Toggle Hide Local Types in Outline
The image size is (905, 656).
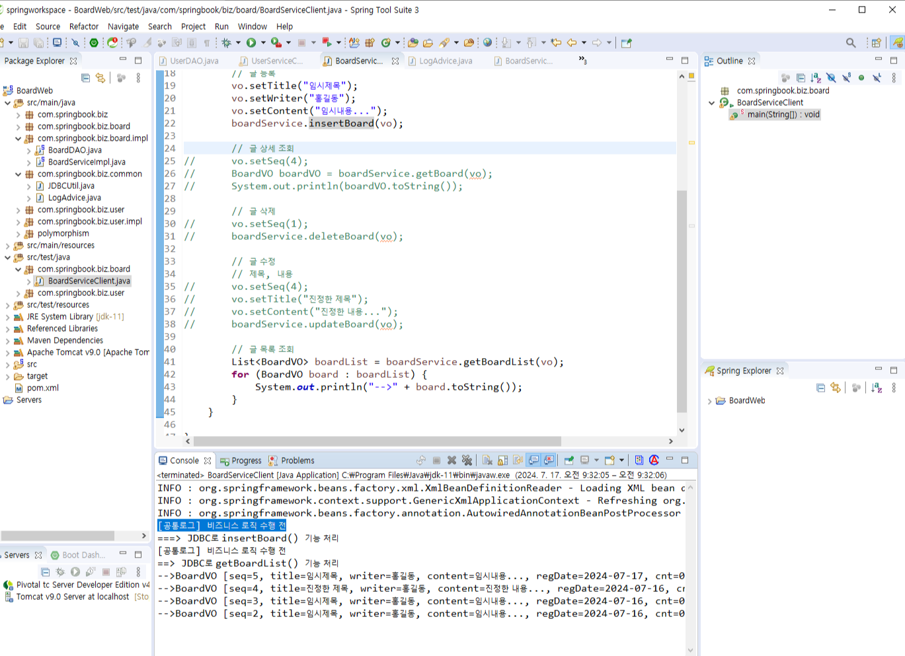click(x=877, y=78)
